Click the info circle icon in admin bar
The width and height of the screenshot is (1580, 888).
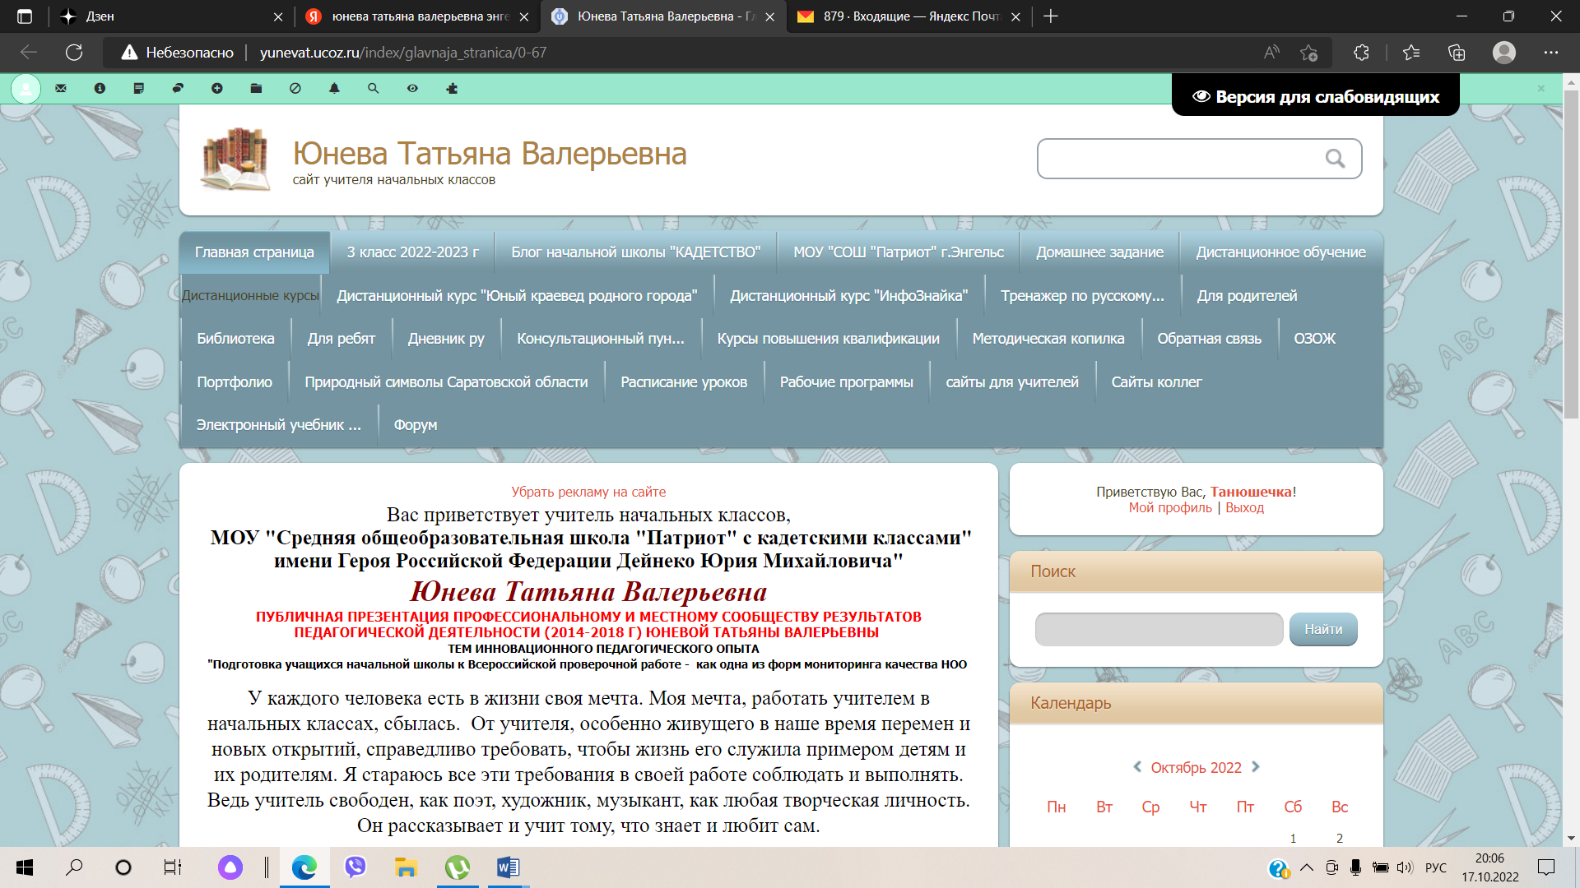coord(100,89)
